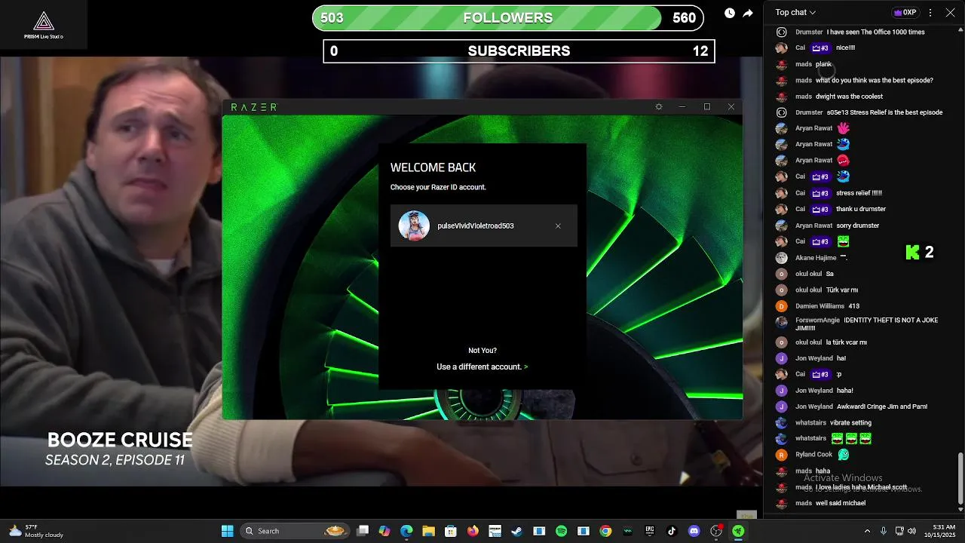Image resolution: width=965 pixels, height=543 pixels.
Task: Click the 'Not You?' text
Action: [482, 351]
